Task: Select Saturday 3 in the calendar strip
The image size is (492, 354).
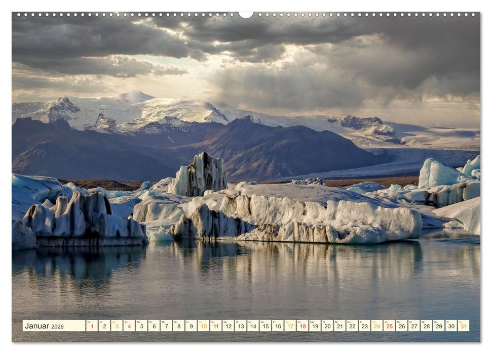Action: click(117, 326)
